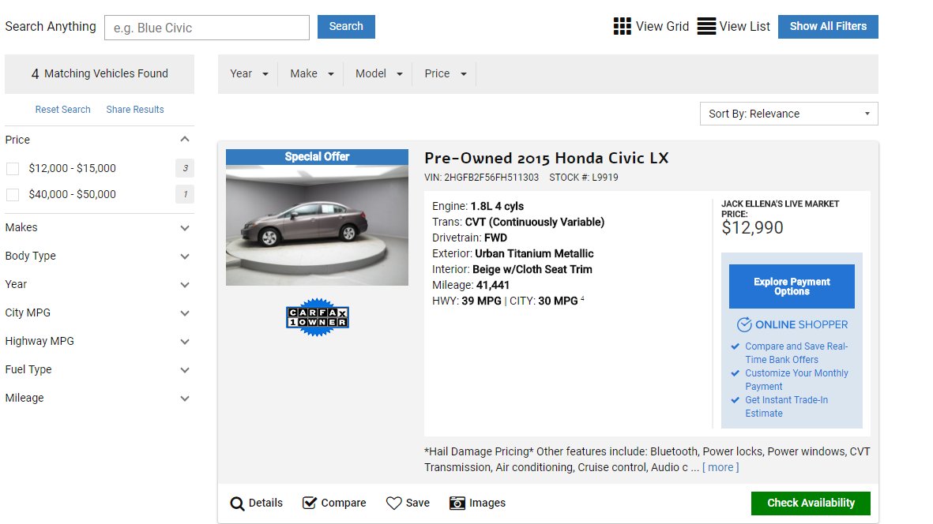Screen dimensions: 933x524
Task: Check the $12,000 - $15,000 price filter
Action: pyautogui.click(x=13, y=169)
